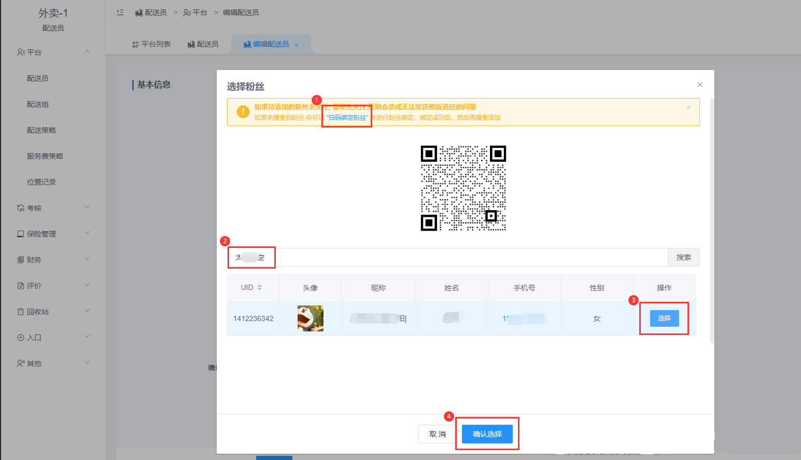Image resolution: width=801 pixels, height=460 pixels.
Task: Open 配送策略 in the sidebar
Action: pos(41,130)
